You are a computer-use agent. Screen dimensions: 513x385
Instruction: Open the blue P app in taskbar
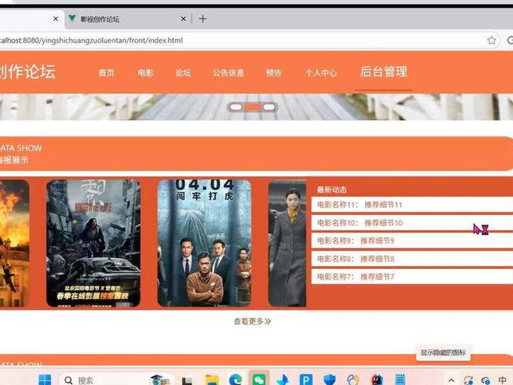pyautogui.click(x=306, y=380)
